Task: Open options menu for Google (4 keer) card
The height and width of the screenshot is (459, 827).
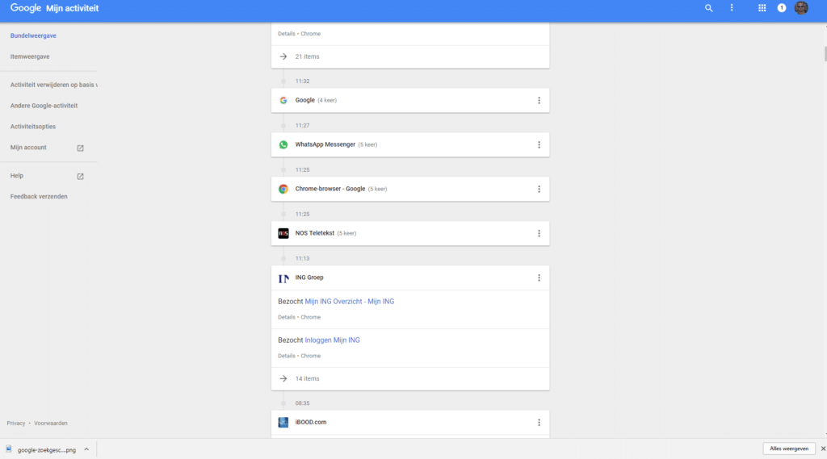Action: (x=539, y=100)
